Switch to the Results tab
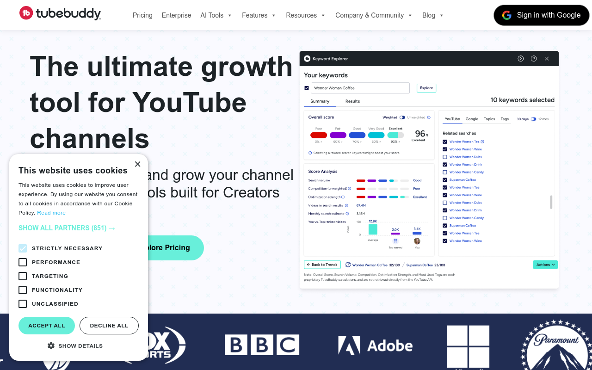 click(352, 101)
